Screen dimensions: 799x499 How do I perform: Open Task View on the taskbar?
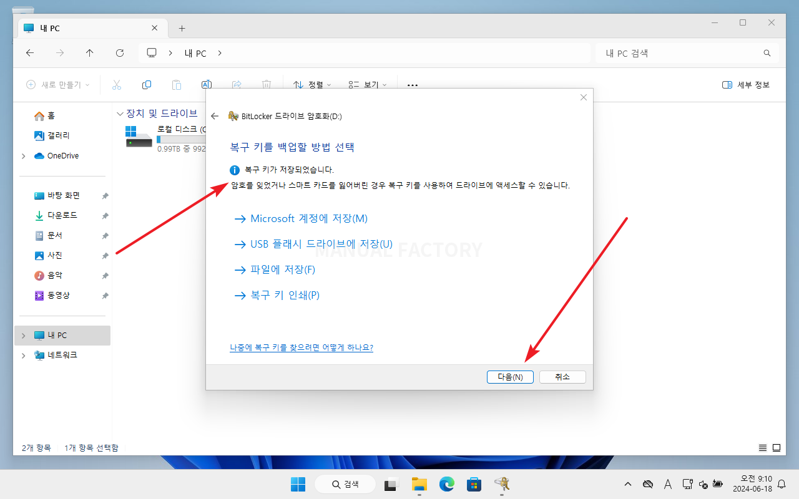(391, 484)
